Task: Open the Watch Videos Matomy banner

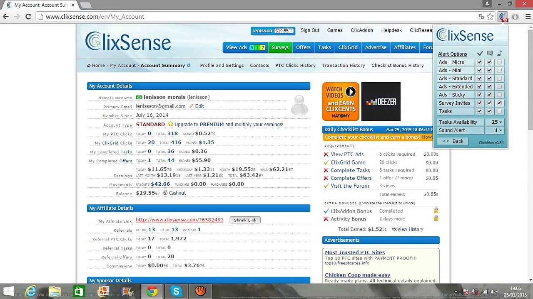Action: pyautogui.click(x=341, y=102)
